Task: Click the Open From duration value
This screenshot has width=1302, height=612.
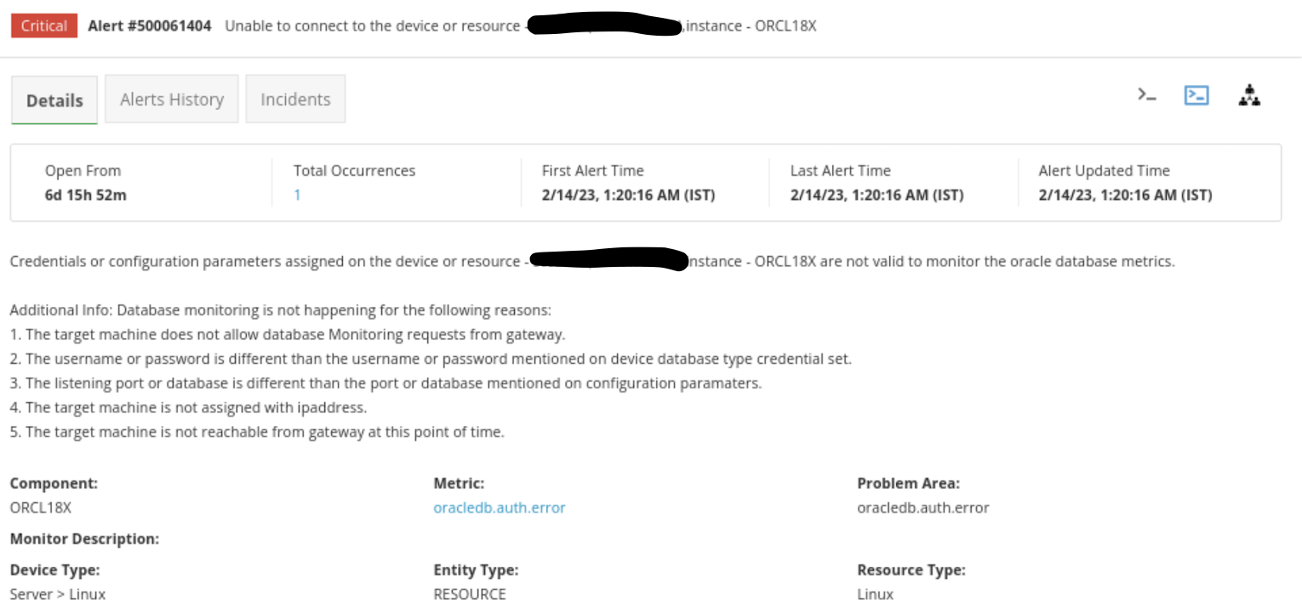Action: (x=86, y=195)
